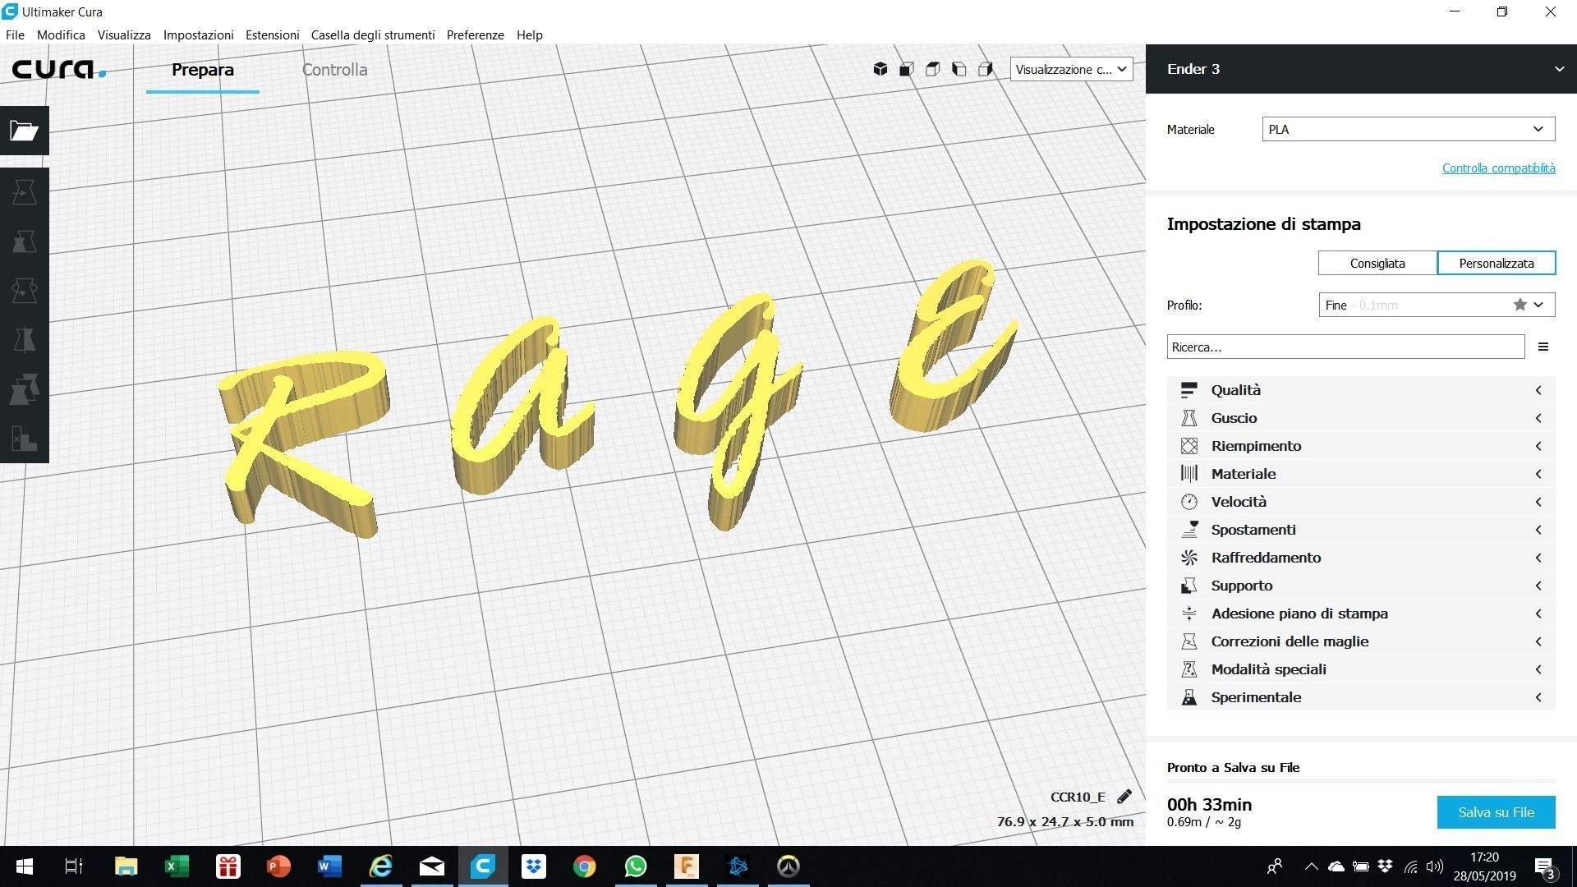The height and width of the screenshot is (887, 1577).
Task: Switch to right side view cube icon
Action: 986,69
